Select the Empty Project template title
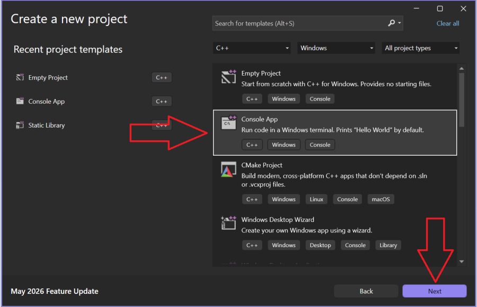Image resolution: width=477 pixels, height=307 pixels. click(x=261, y=73)
